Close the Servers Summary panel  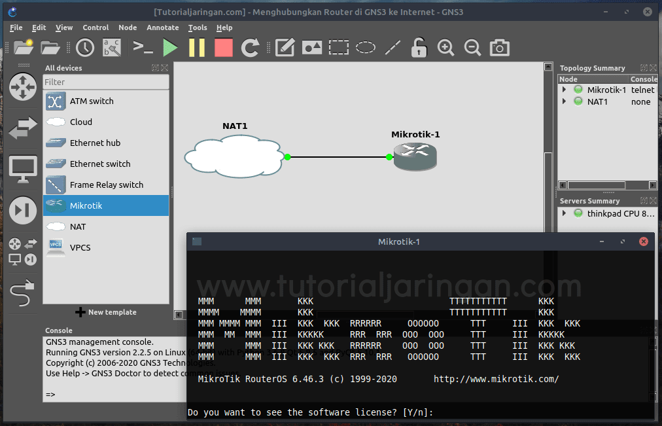[x=653, y=200]
